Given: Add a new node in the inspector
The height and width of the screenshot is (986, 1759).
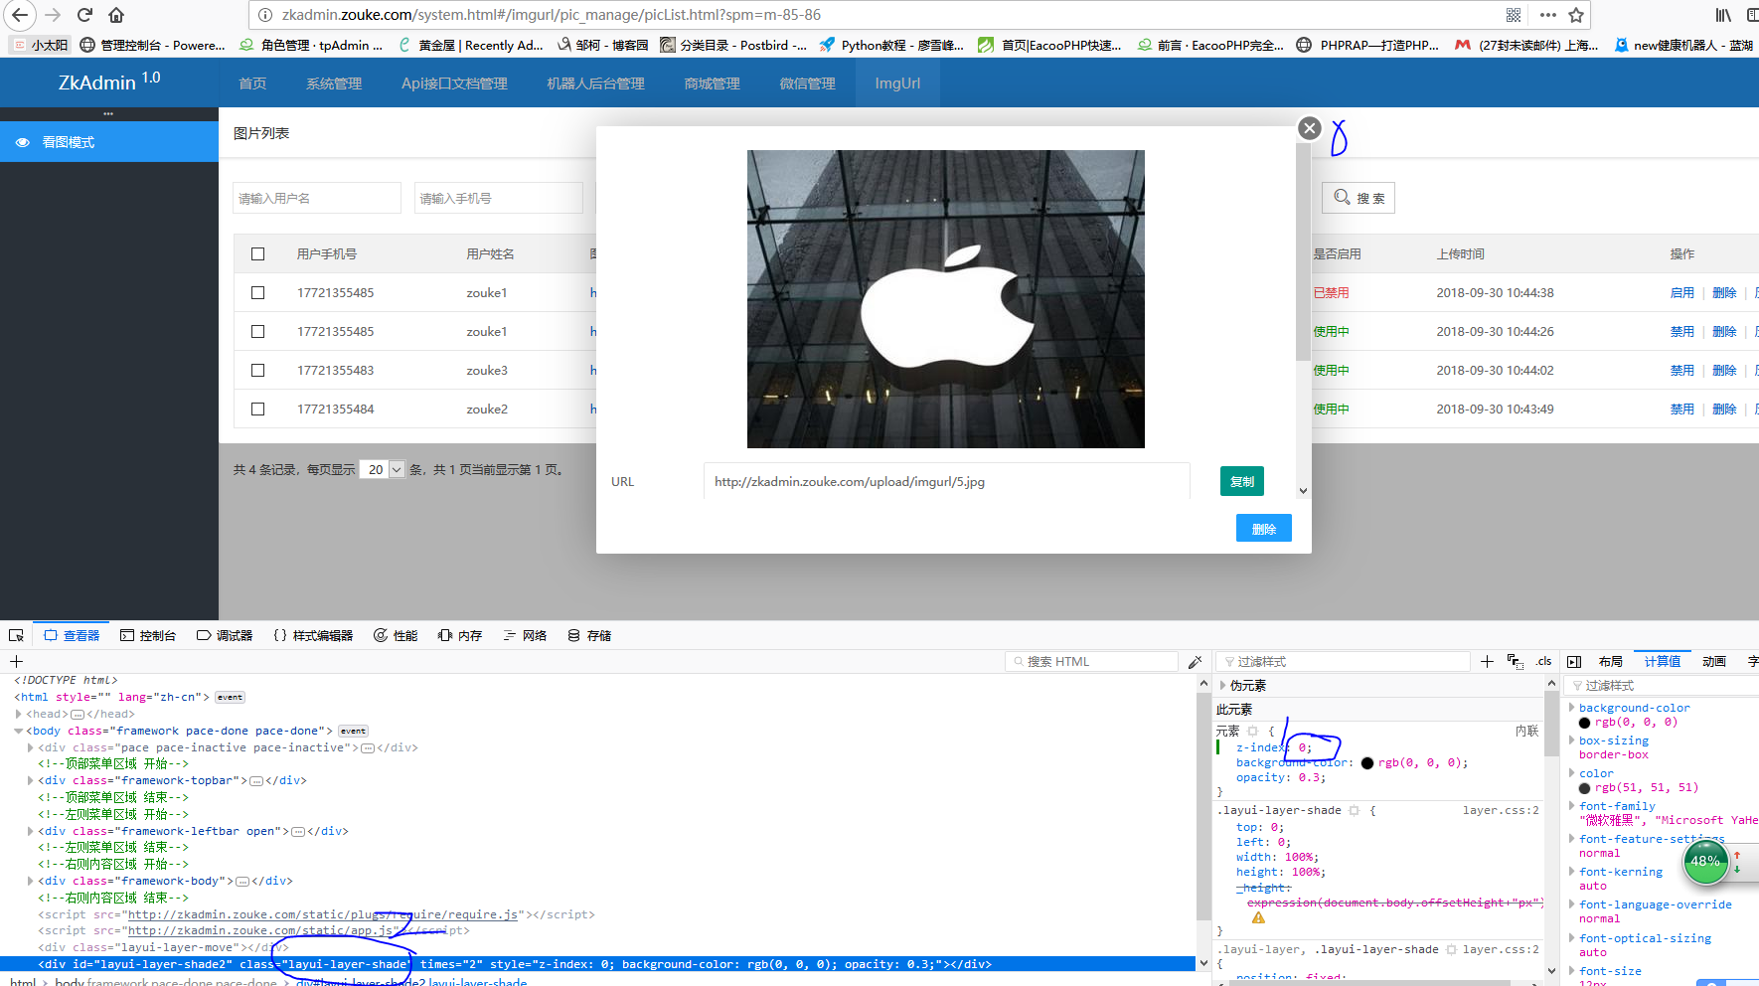Looking at the screenshot, I should coord(16,661).
